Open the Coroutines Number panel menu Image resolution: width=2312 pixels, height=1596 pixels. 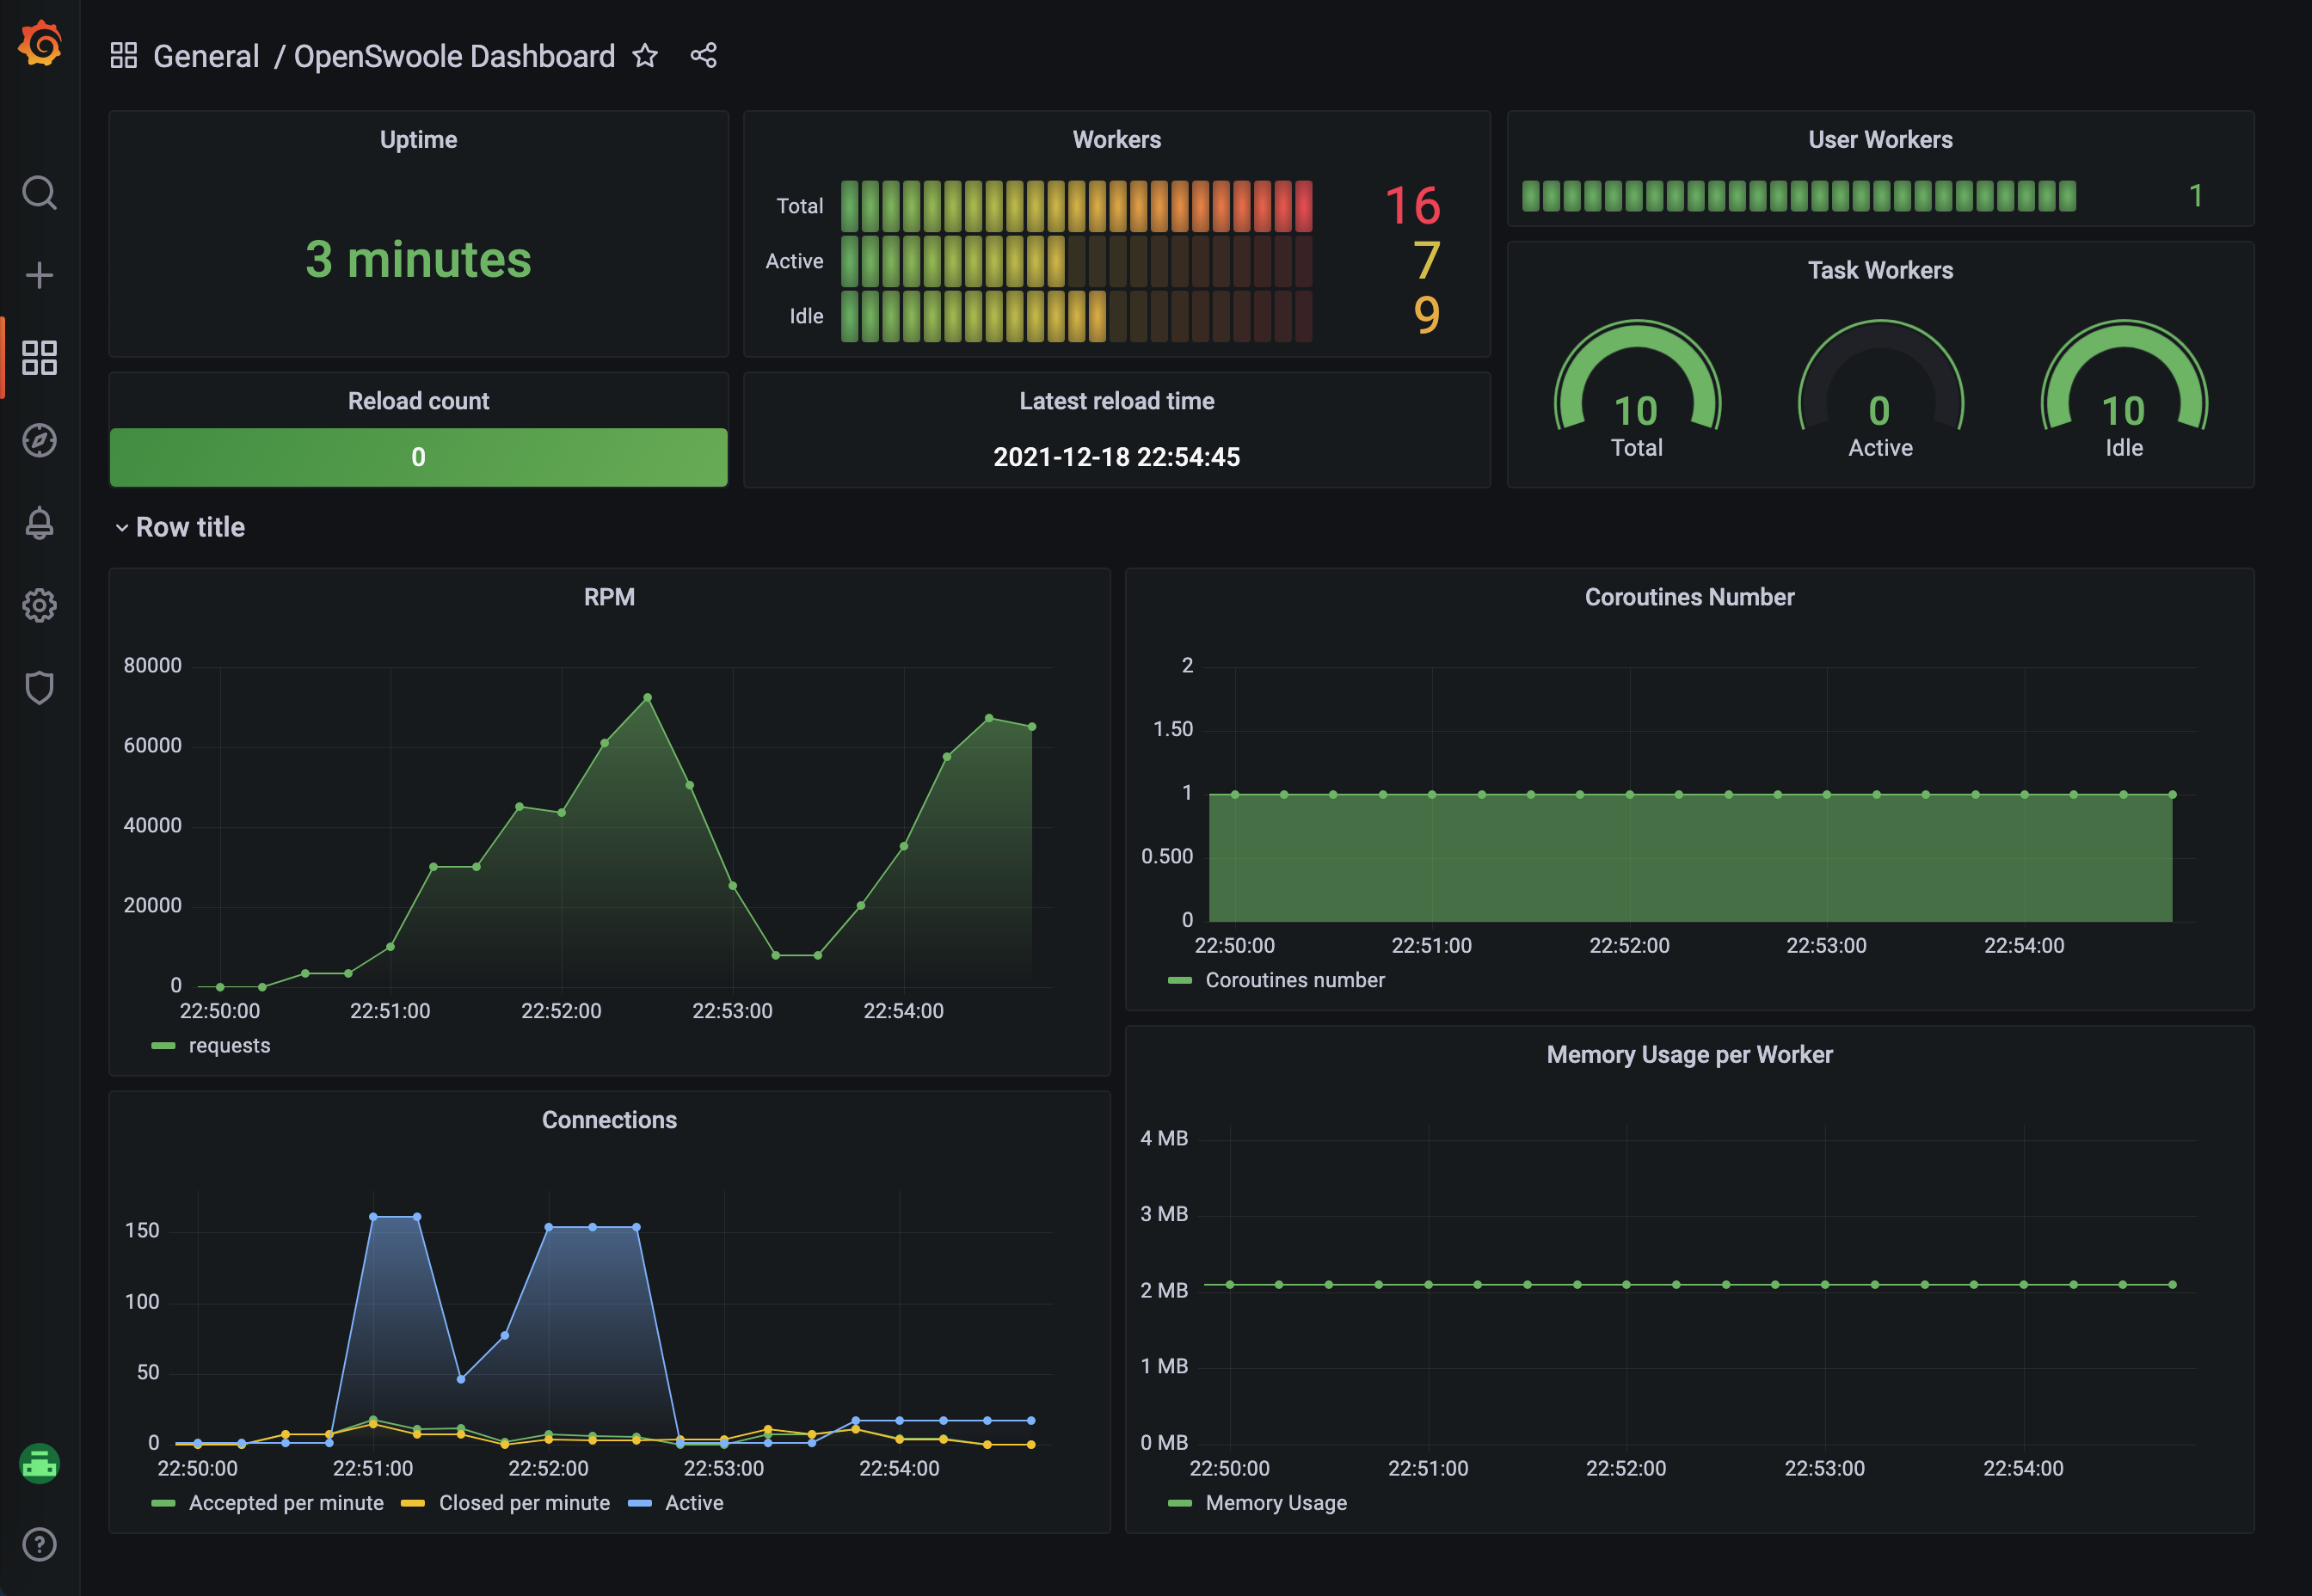pyautogui.click(x=1689, y=597)
